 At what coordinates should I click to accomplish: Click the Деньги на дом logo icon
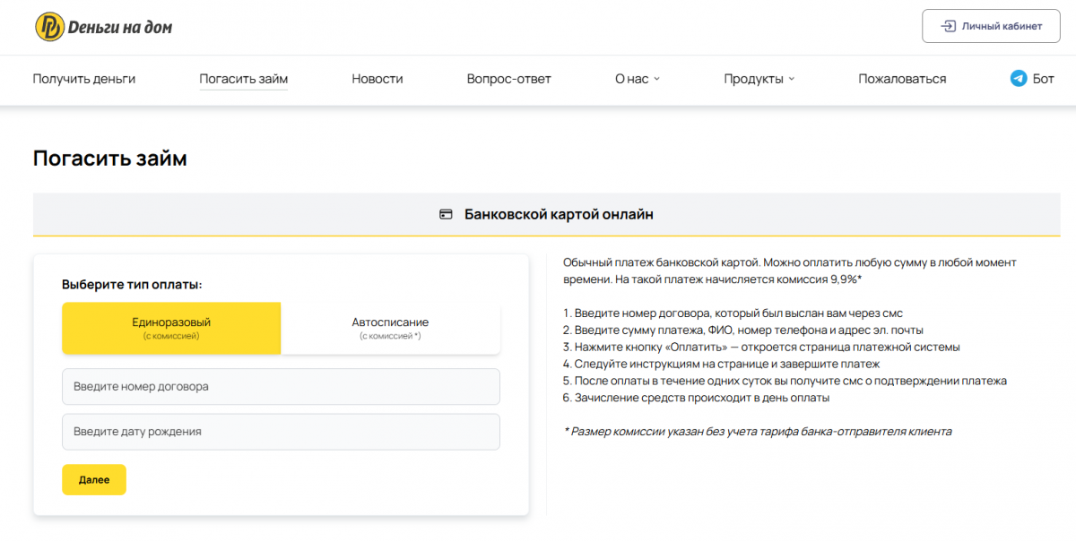coord(49,27)
